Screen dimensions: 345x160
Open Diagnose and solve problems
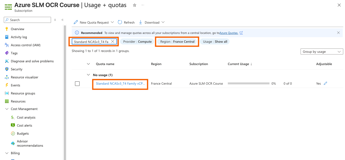tap(32, 61)
